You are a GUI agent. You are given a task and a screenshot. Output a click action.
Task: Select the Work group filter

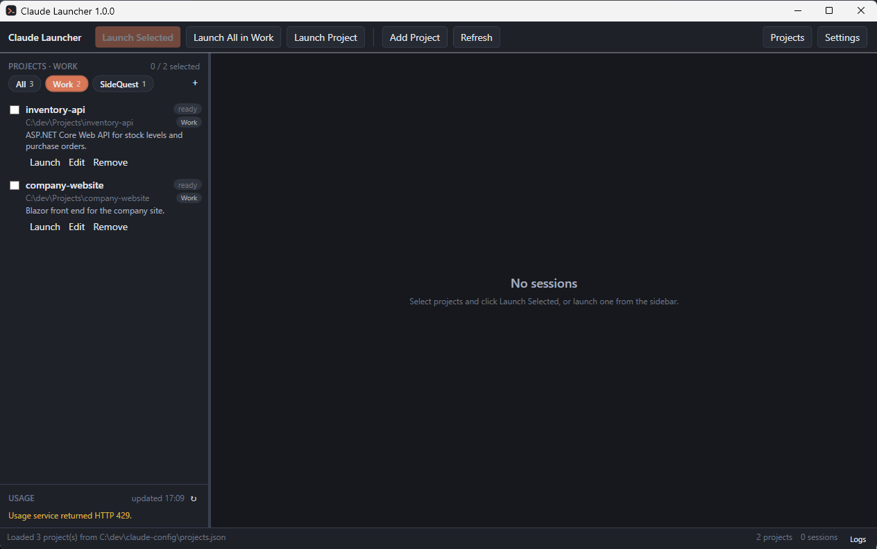point(67,84)
